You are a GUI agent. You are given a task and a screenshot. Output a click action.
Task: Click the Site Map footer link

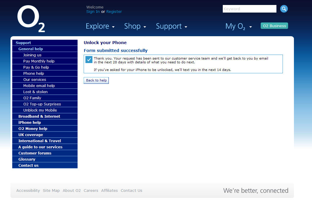pos(51,191)
